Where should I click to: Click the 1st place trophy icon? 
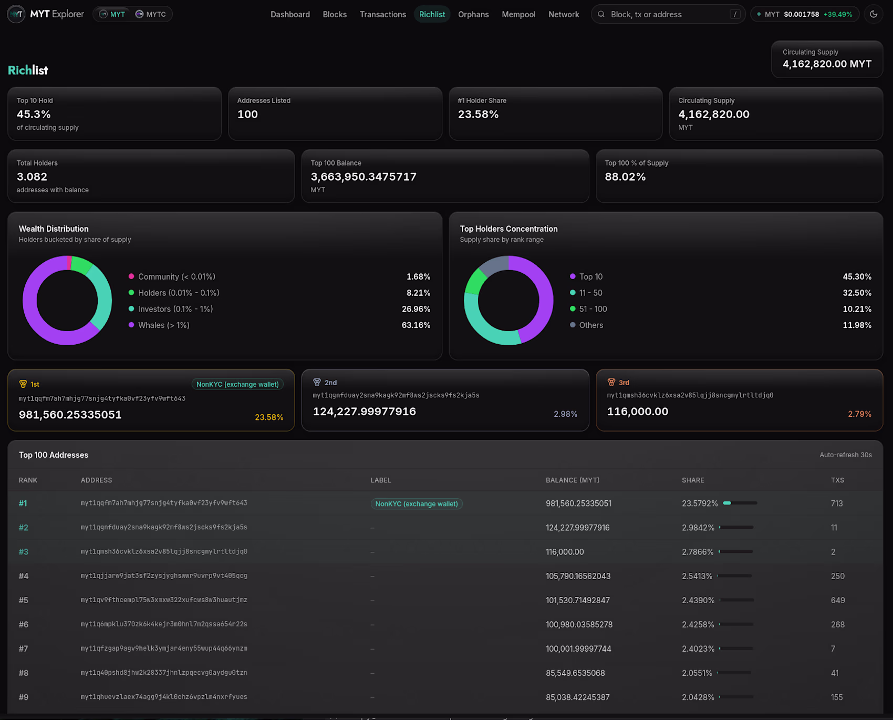[x=23, y=384]
